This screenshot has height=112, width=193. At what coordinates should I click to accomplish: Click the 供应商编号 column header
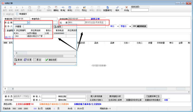(21, 31)
